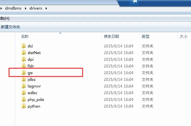The image size is (191, 126).
Task: Click the modified date of python row
Action: click(119, 106)
